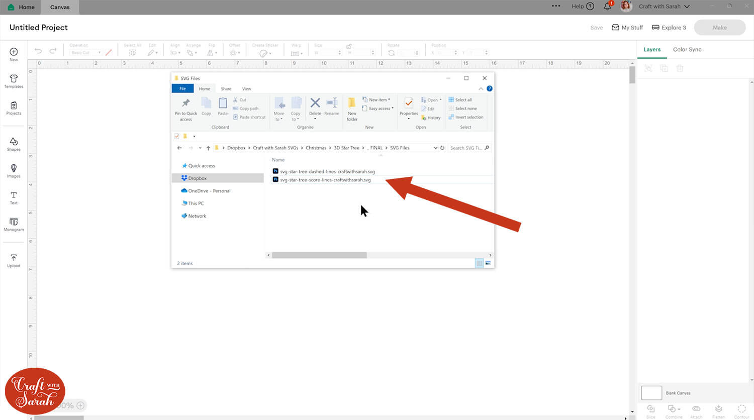754x420 pixels.
Task: Toggle the checkbox in Explorer quick toolbar
Action: 177,136
